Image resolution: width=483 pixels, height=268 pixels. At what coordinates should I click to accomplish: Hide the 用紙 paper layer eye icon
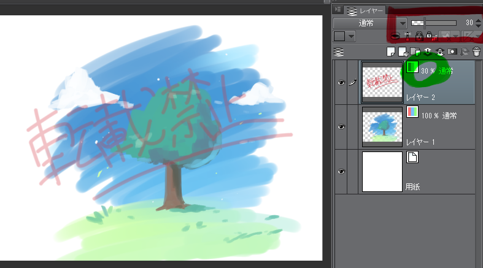(341, 171)
